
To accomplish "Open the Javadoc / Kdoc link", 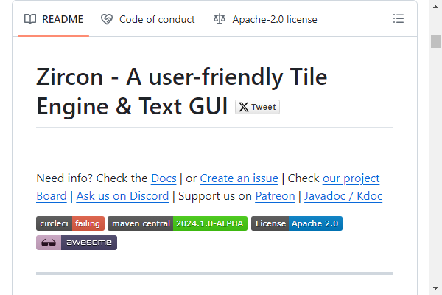I will (343, 196).
